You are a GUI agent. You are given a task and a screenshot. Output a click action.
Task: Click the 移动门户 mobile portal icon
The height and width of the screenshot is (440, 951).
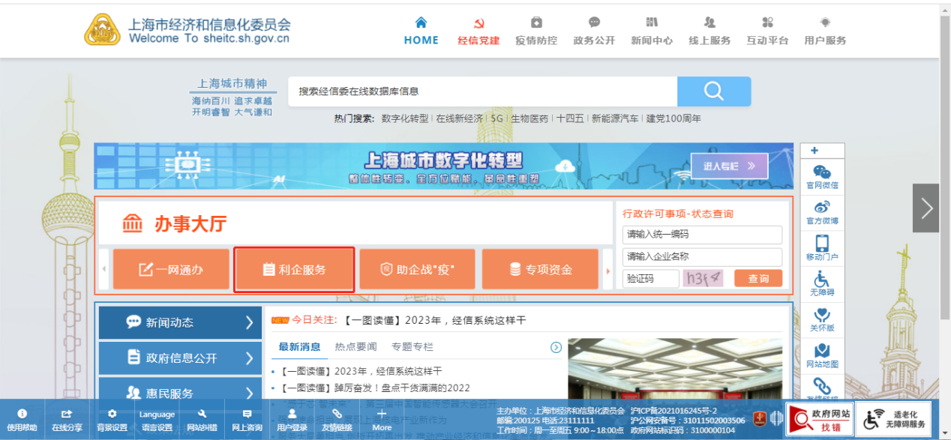click(822, 248)
